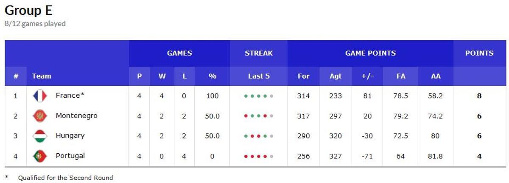Screen dimensions: 509x183
Task: Open the France* team link
Action: point(70,96)
